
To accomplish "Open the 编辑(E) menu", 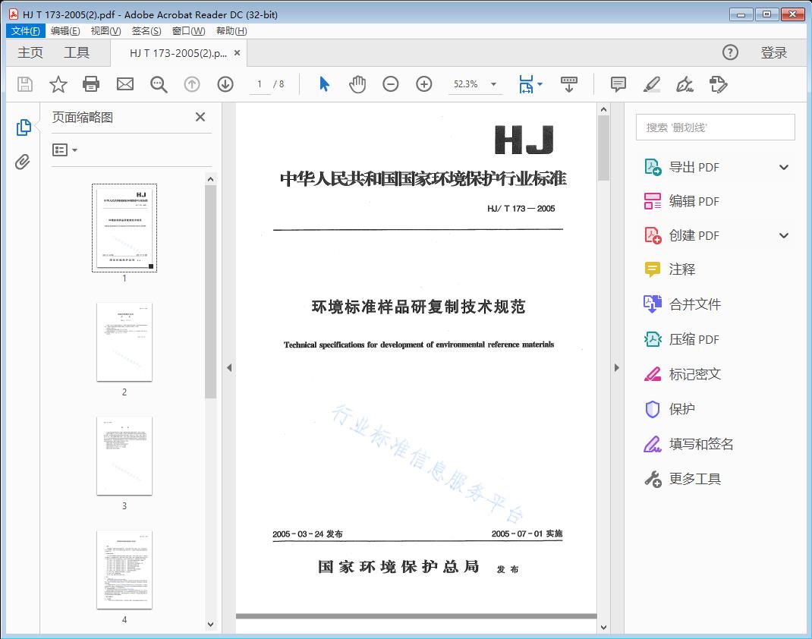I will click(x=65, y=31).
